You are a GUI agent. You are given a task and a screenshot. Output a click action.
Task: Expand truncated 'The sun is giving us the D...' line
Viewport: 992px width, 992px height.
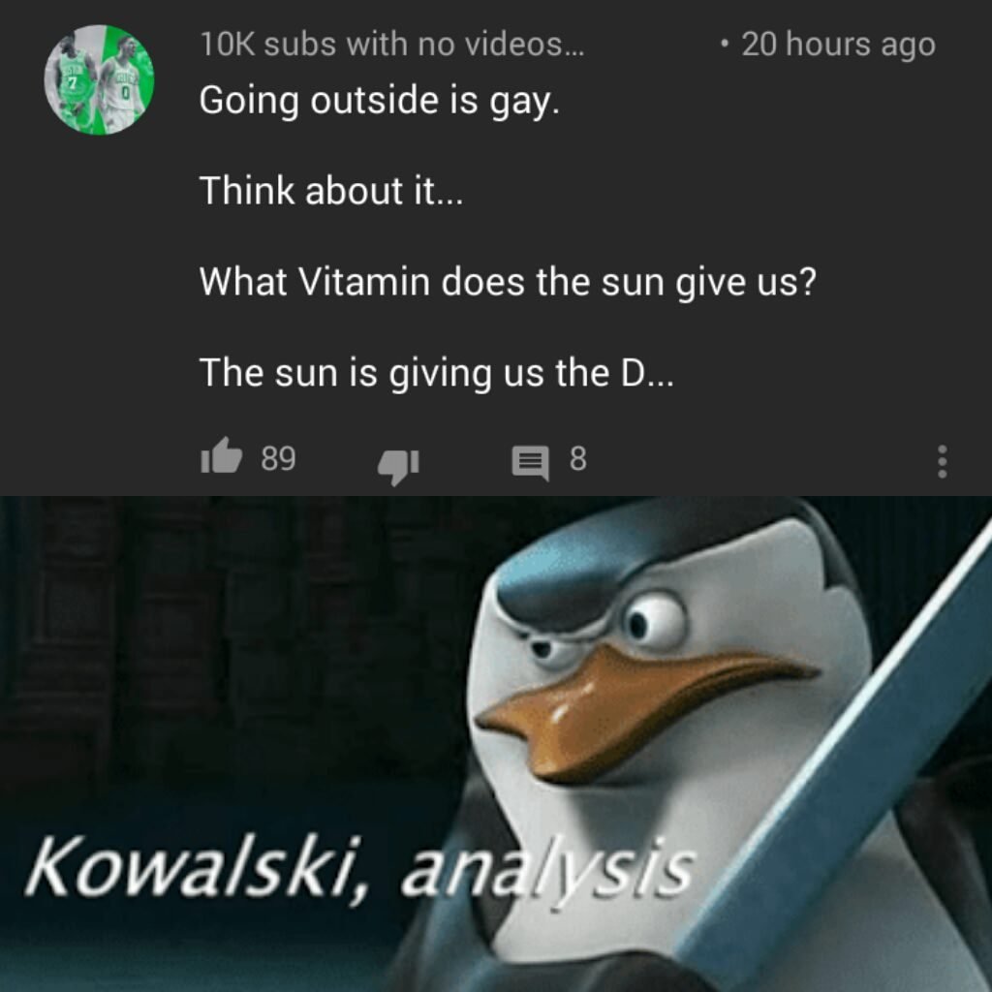click(437, 373)
